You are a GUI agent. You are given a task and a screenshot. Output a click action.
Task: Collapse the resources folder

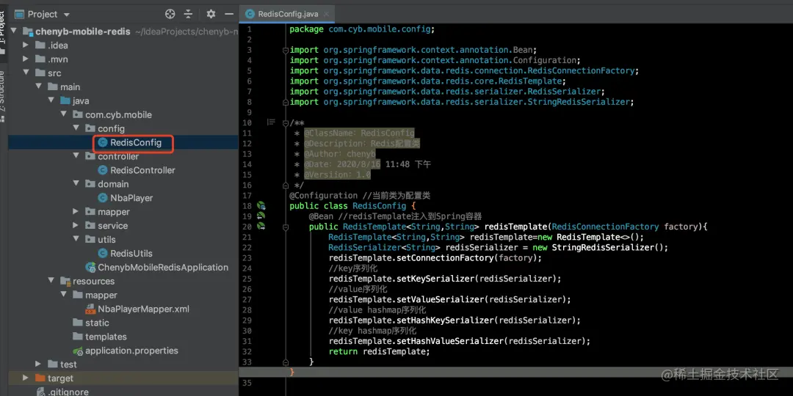coord(51,281)
